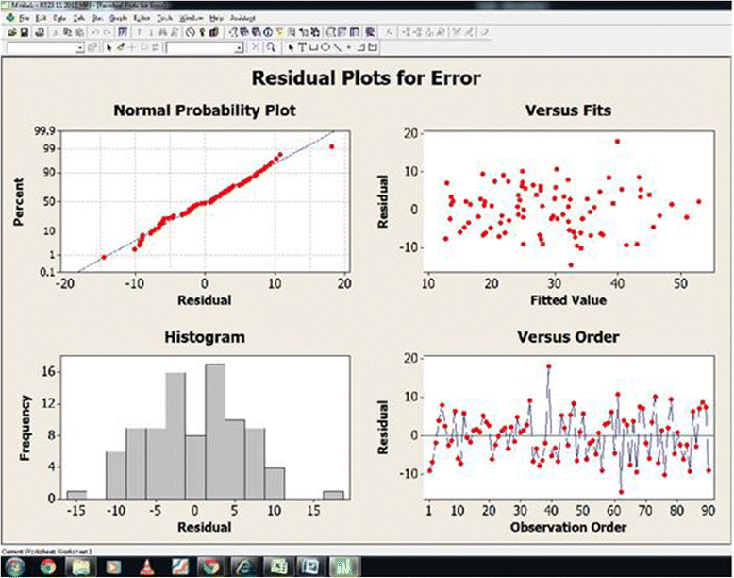Open the VLC cone taskbar icon
Viewport: 734px width, 578px height.
(147, 568)
